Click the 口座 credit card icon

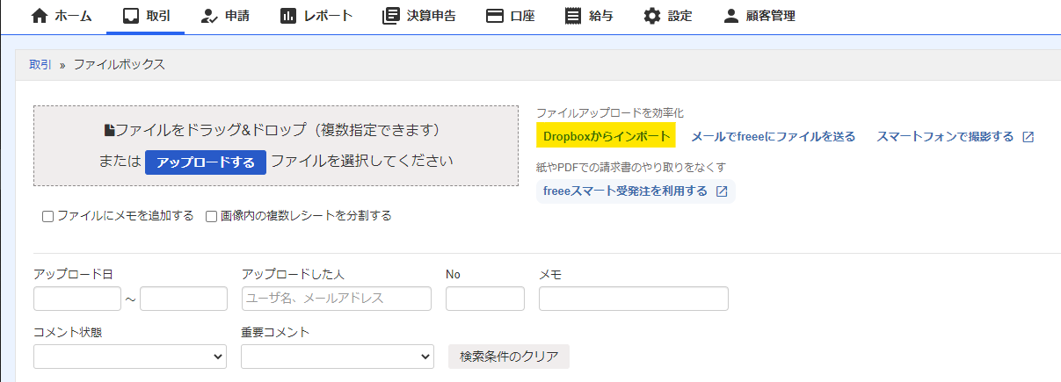point(494,16)
